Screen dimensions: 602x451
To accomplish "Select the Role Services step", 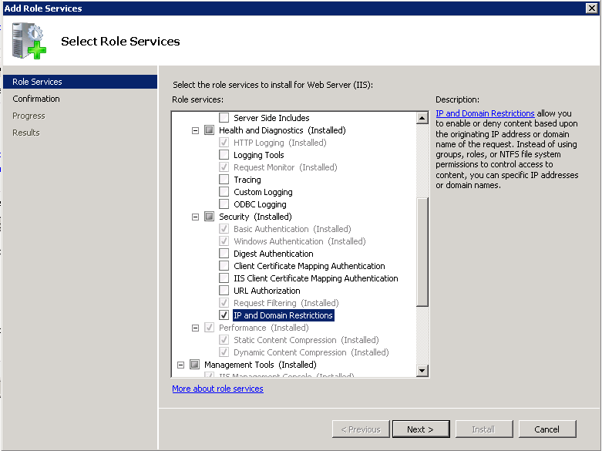I will (80, 82).
